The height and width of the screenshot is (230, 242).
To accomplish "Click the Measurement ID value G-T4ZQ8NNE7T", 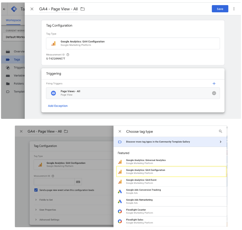I will (x=56, y=59).
